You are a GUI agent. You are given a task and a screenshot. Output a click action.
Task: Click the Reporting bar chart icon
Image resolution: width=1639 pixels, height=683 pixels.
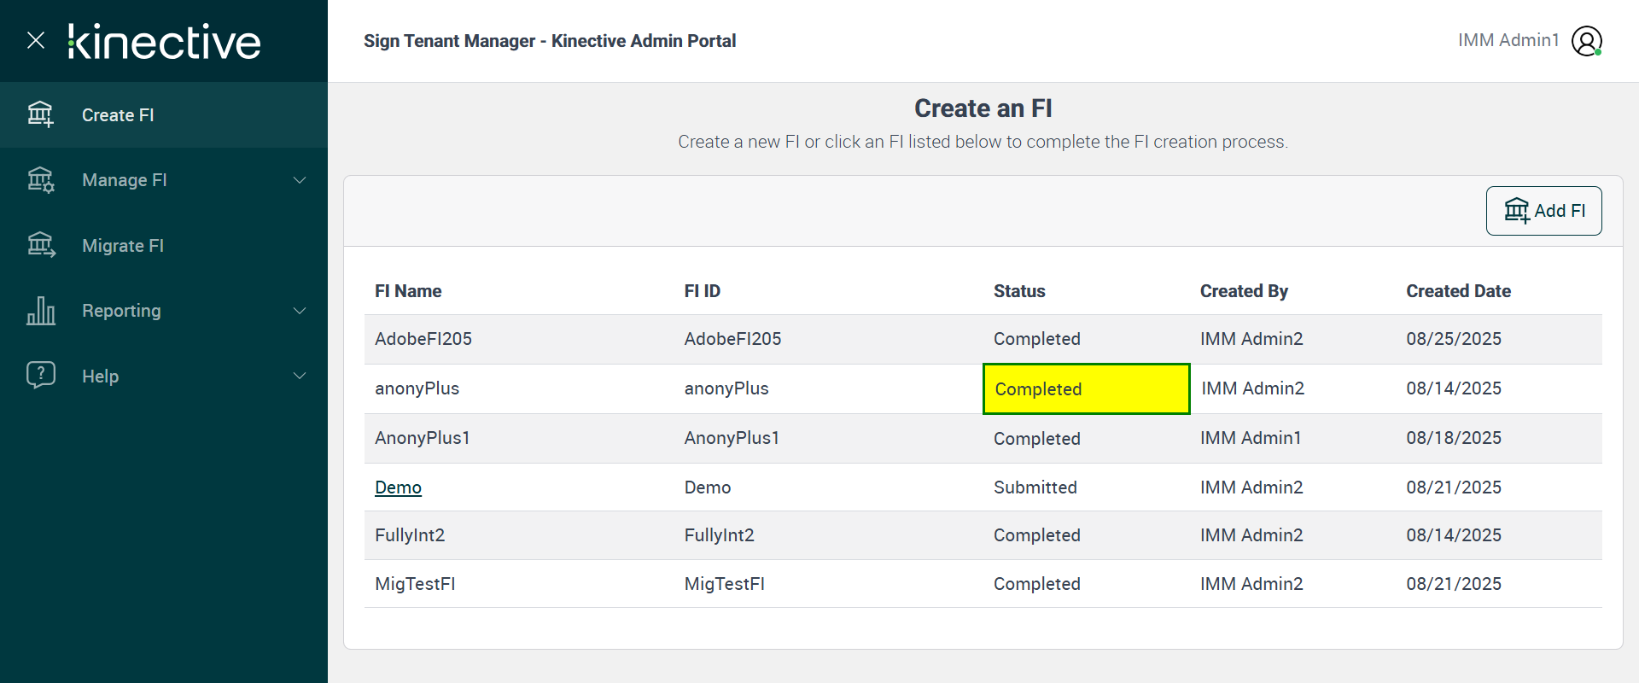[x=40, y=311]
